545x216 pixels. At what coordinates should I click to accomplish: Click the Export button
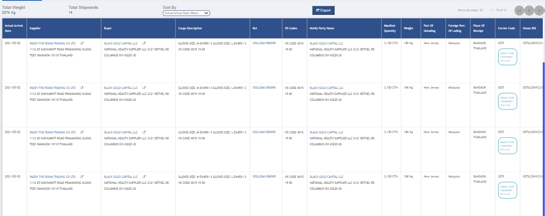(323, 10)
